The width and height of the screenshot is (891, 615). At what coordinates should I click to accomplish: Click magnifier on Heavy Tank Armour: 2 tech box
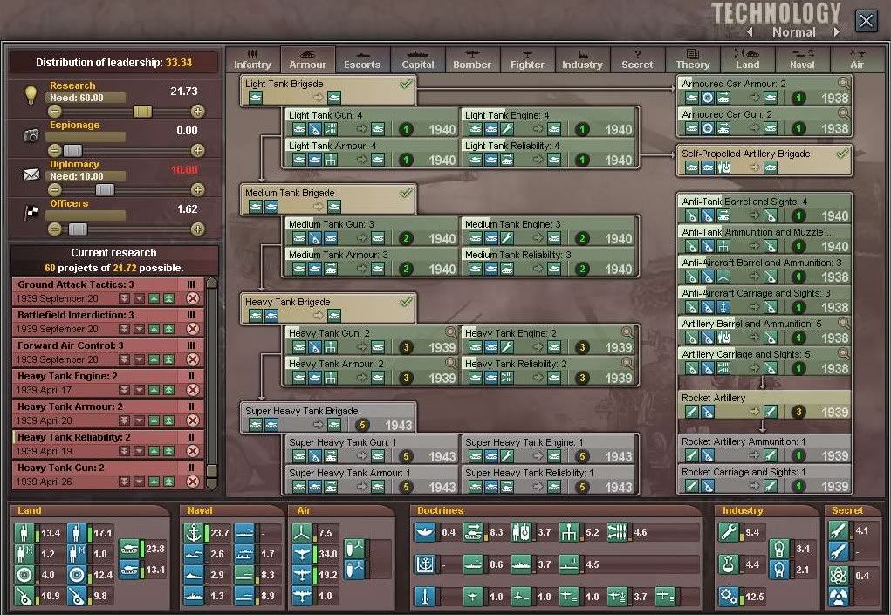(450, 363)
